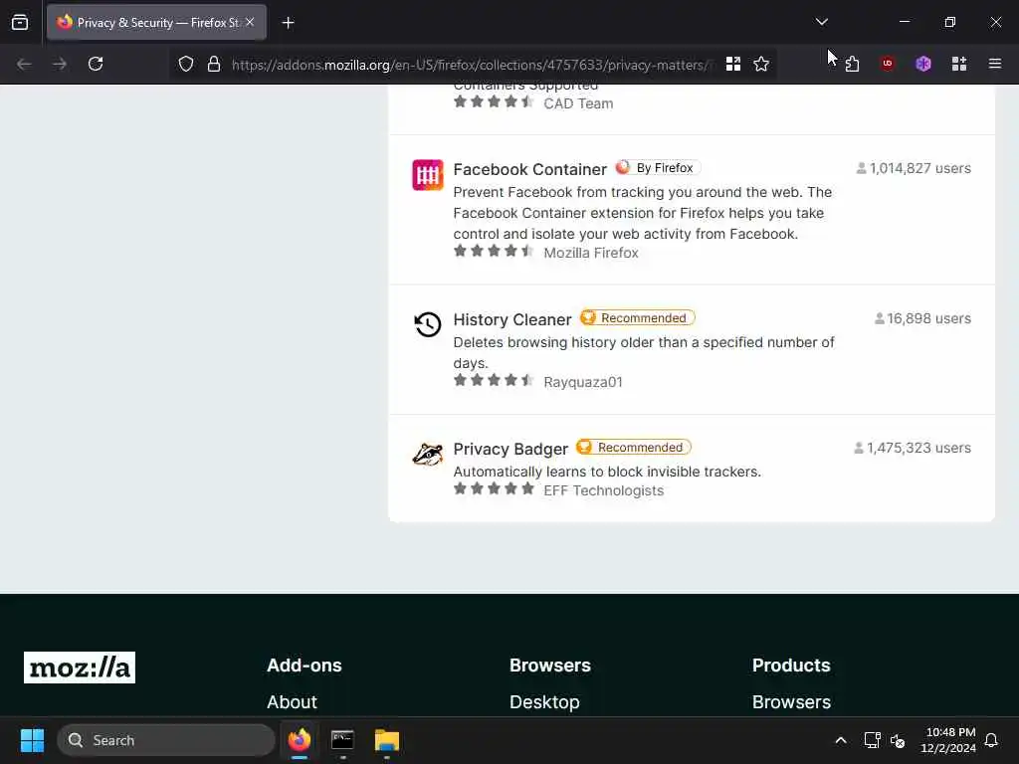Click the addons.mozilla.org URL bar

tap(471, 65)
